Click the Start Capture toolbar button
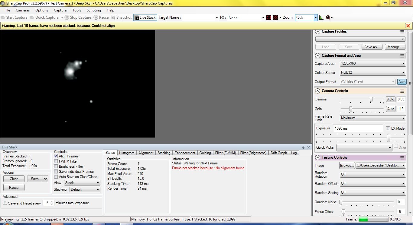 coord(14,17)
